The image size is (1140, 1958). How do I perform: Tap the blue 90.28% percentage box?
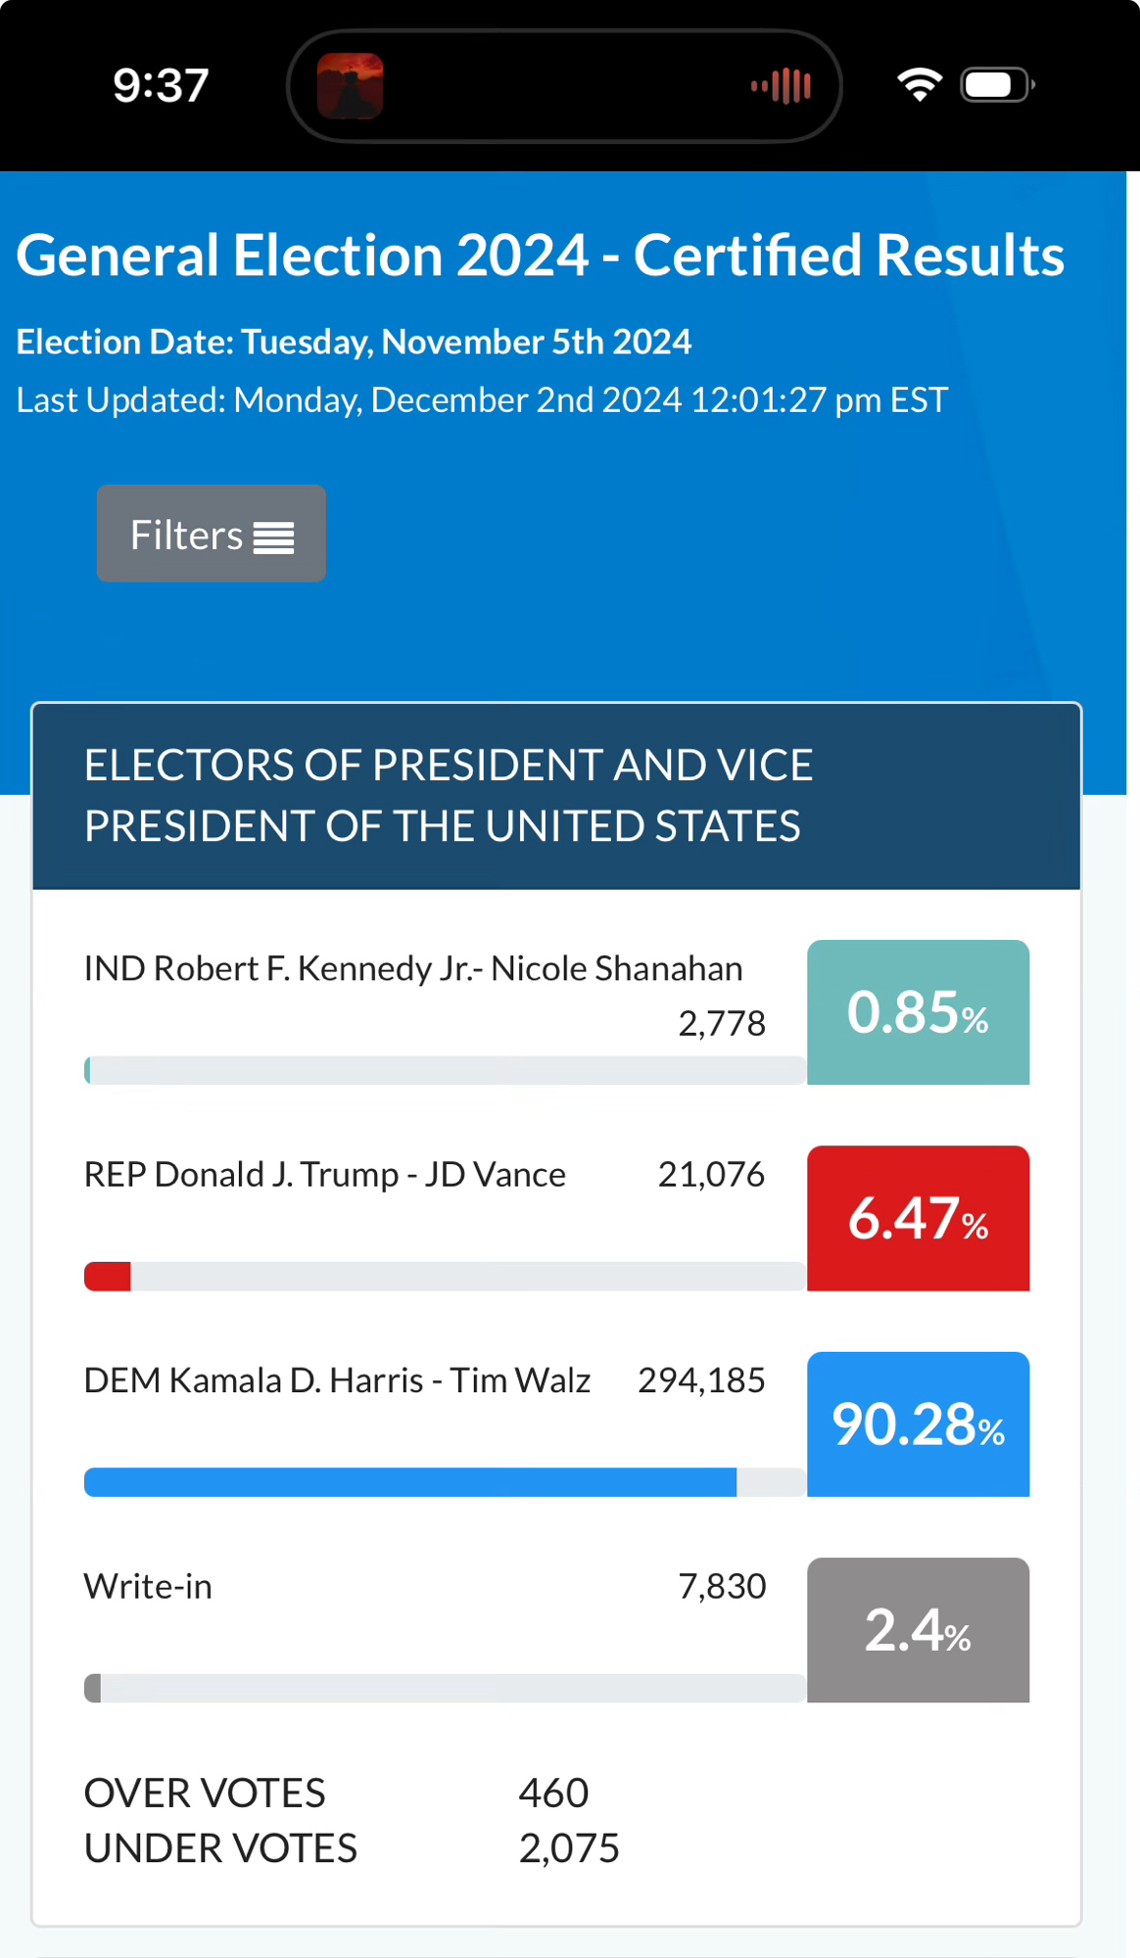[918, 1423]
